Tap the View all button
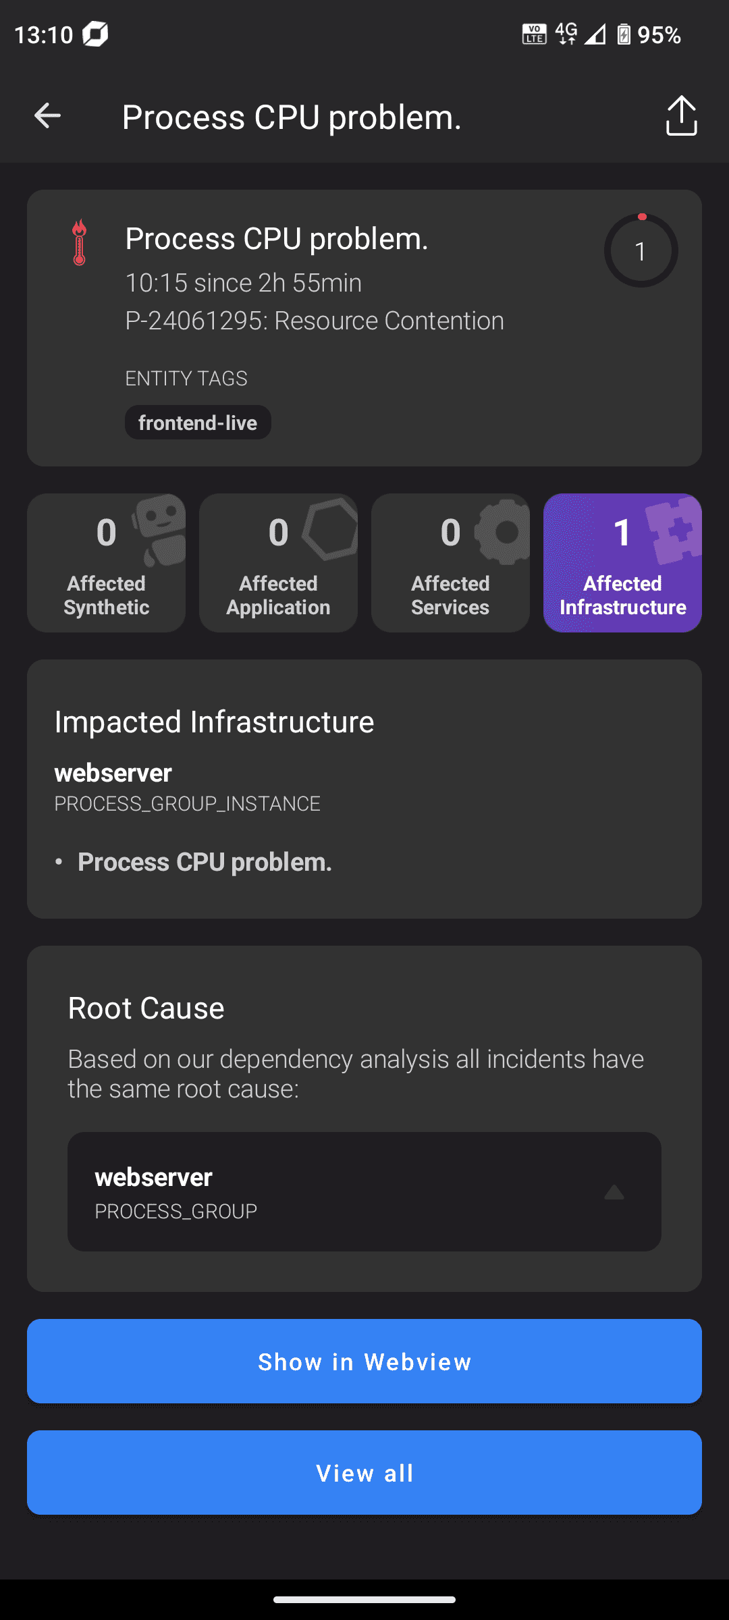 [364, 1473]
